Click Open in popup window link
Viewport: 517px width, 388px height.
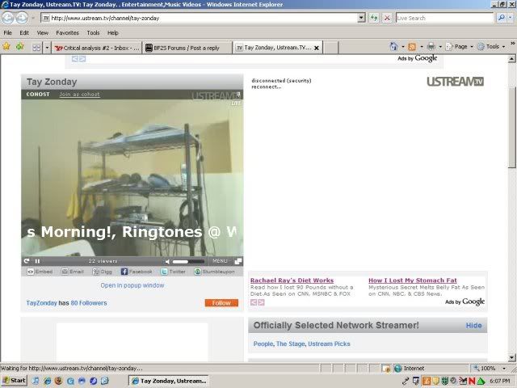pos(132,285)
